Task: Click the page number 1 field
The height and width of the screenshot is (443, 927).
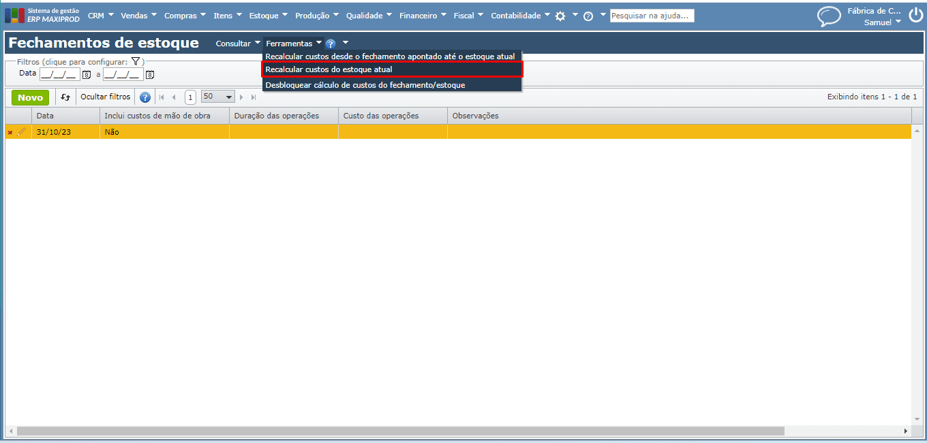Action: coord(190,97)
